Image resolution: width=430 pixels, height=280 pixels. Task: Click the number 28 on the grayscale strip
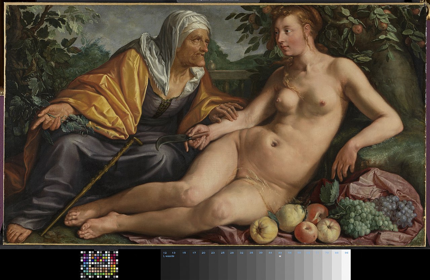click(232, 253)
